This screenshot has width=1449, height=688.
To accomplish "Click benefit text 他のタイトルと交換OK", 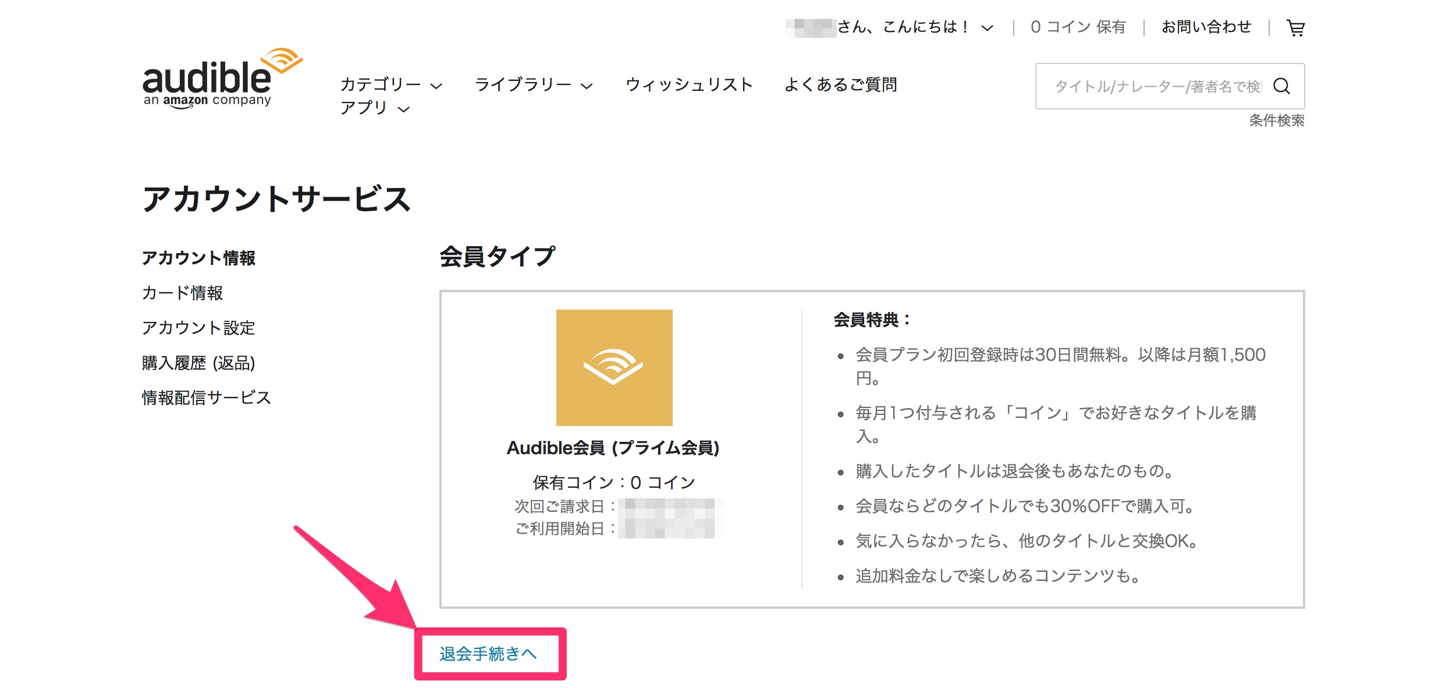I will pos(1028,541).
